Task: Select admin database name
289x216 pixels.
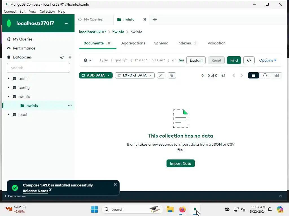Action: click(x=24, y=78)
